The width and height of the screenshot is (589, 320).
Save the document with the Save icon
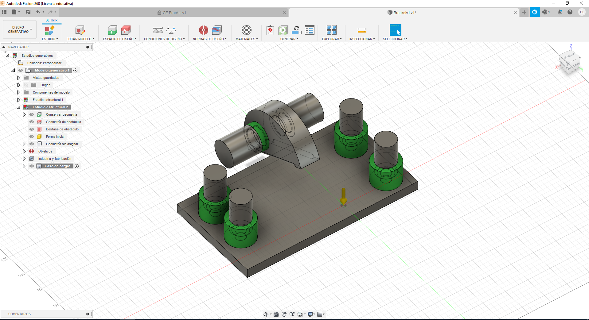tap(28, 12)
